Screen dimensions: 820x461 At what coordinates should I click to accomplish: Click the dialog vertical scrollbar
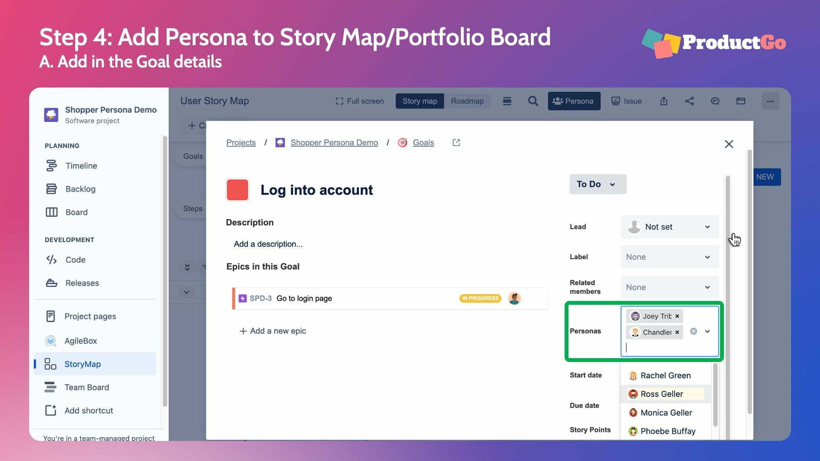tap(750, 282)
